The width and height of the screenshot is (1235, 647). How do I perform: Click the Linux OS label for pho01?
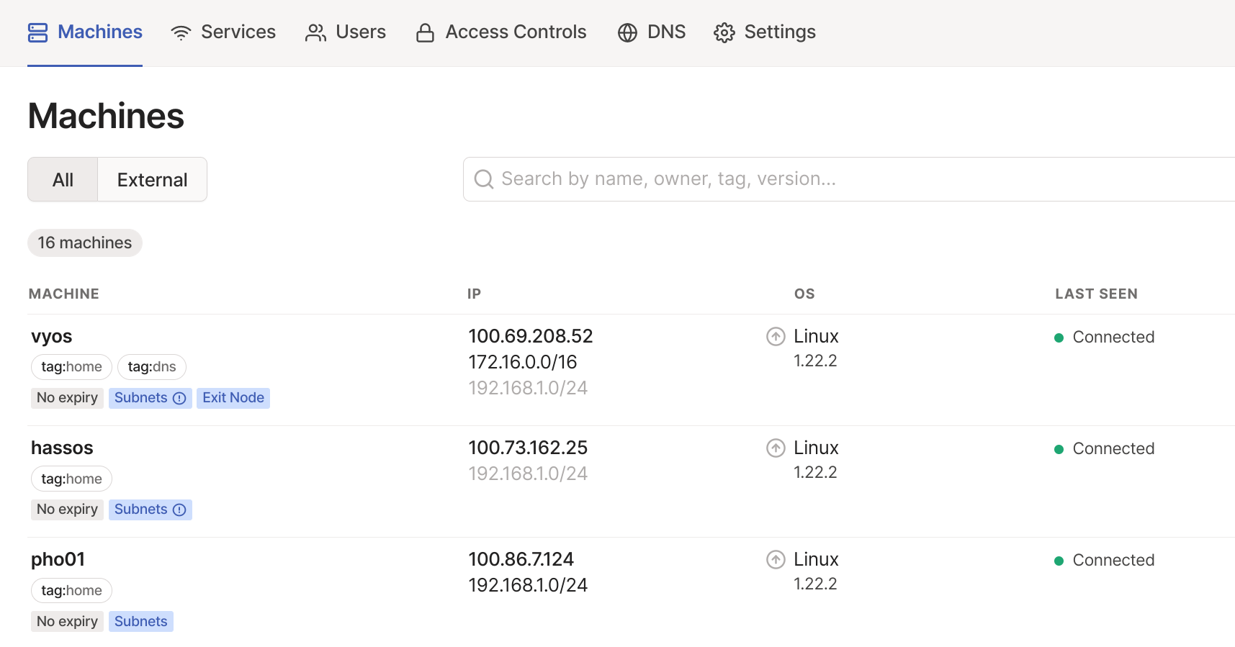(x=816, y=559)
